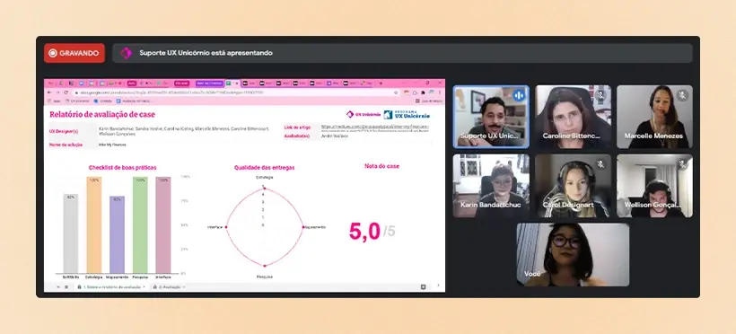Click the browser reload icon in shared screen
736x334 pixels.
coord(66,92)
